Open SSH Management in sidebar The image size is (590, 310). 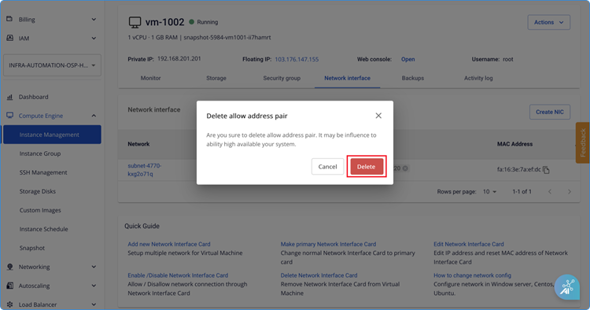(x=43, y=172)
